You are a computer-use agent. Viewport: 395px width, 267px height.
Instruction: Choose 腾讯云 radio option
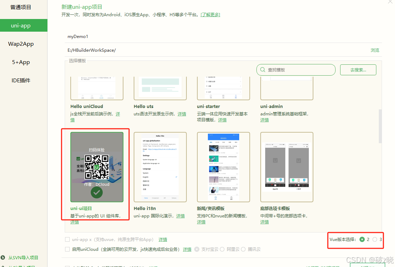243,249
